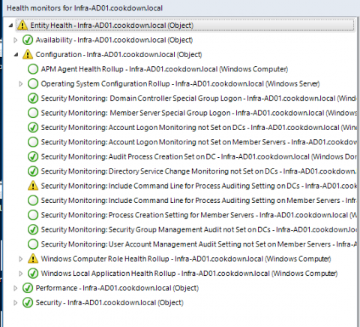Click the green check icon beside Availability
The image size is (360, 327).
(x=28, y=40)
